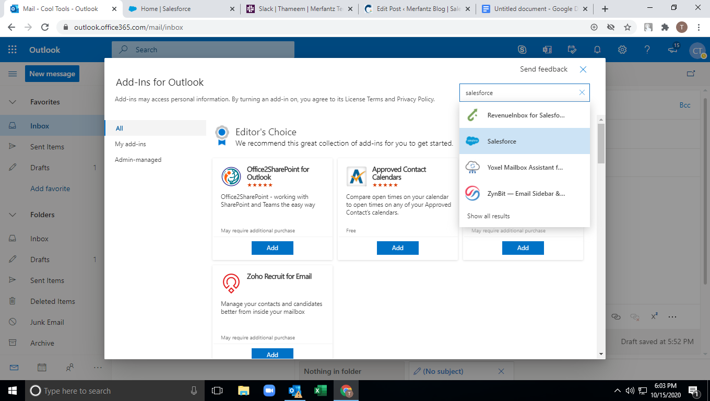Switch to Mail module icon at bottom left
The width and height of the screenshot is (710, 401).
14,368
